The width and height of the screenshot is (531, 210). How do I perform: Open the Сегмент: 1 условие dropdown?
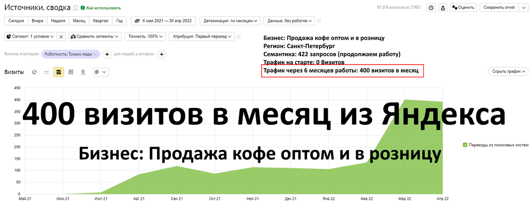(x=30, y=37)
